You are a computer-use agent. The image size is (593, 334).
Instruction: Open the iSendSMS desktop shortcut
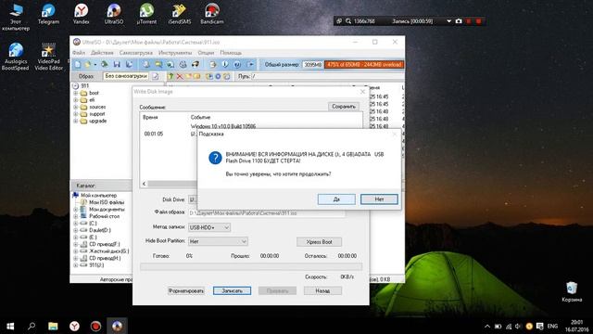pos(179,15)
